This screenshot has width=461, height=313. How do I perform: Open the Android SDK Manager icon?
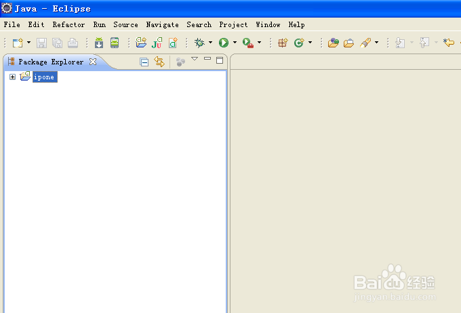[99, 43]
